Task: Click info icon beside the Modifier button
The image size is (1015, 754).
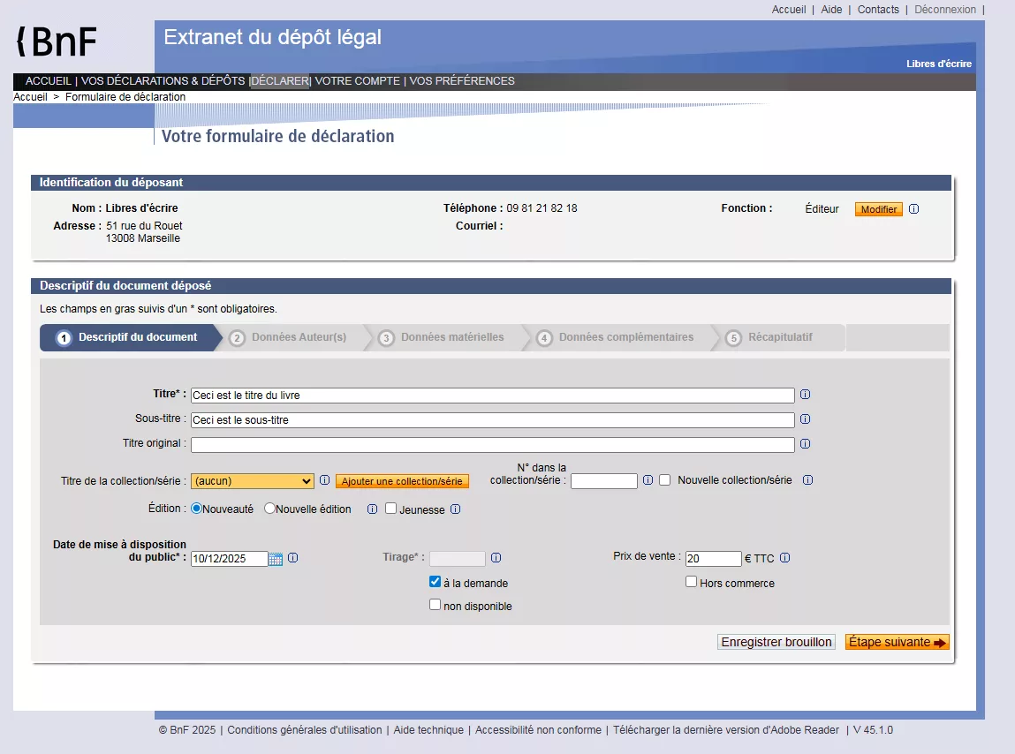Action: coord(913,209)
